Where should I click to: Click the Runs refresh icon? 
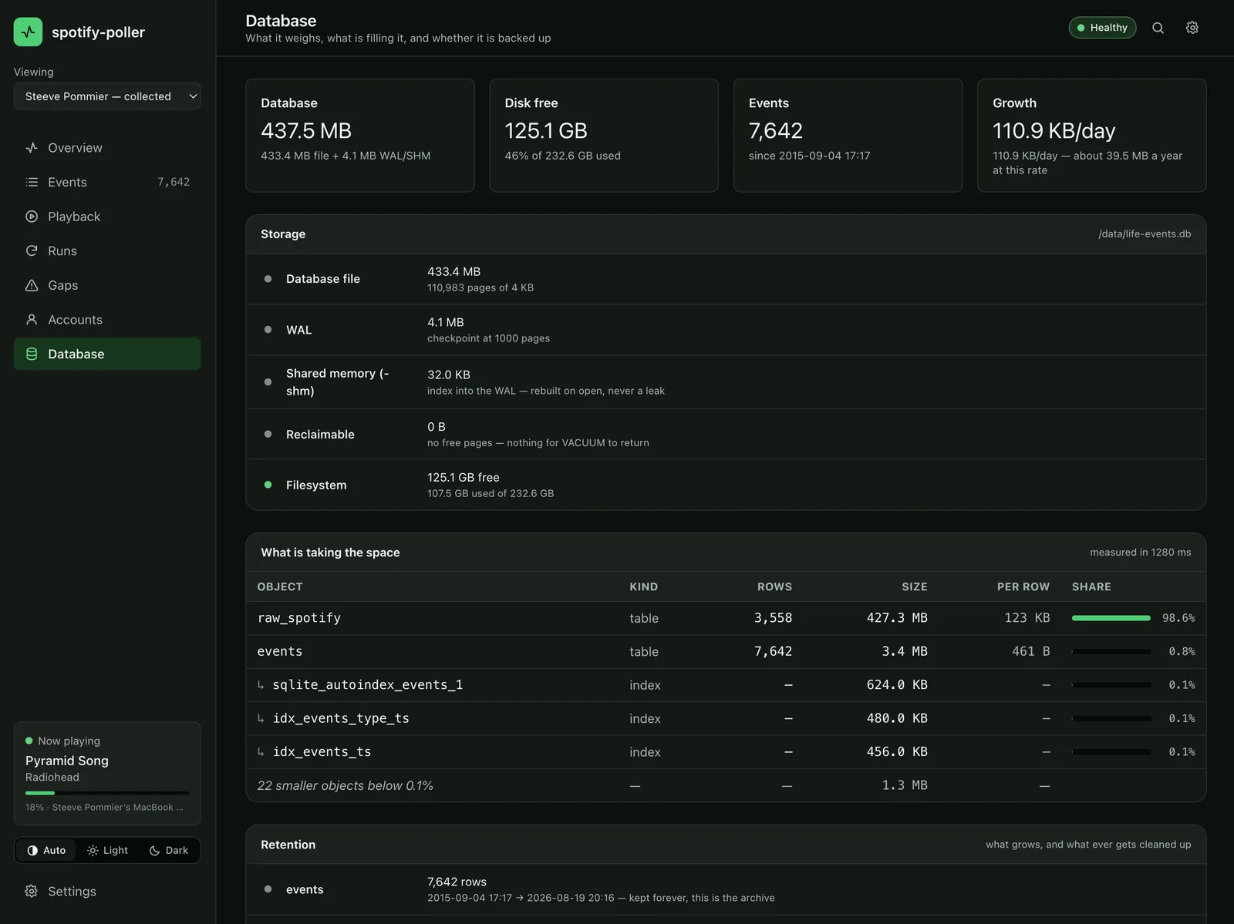32,250
